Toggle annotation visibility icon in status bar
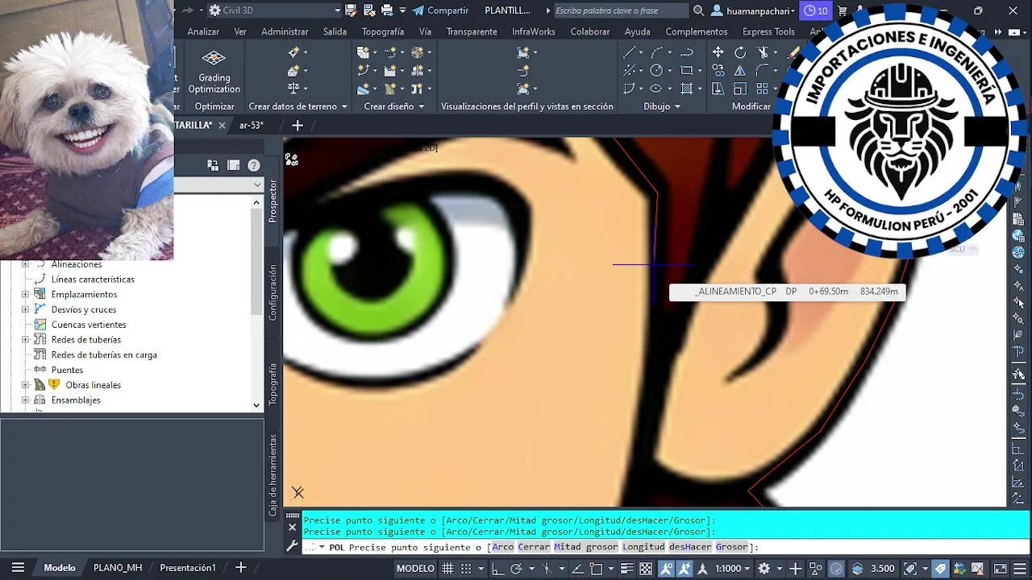 tap(667, 568)
